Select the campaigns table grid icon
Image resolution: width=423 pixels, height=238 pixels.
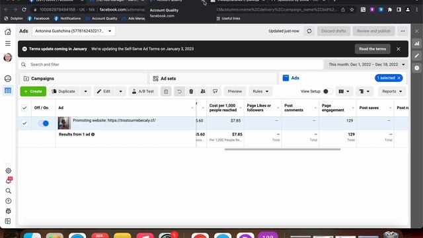8,91
